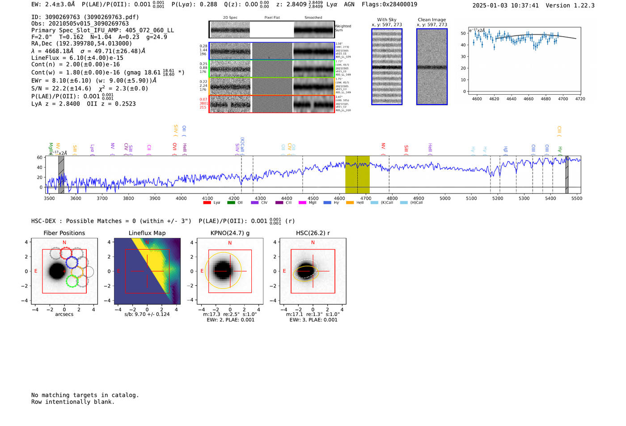Open the Clean Image thumbnail

[432, 67]
